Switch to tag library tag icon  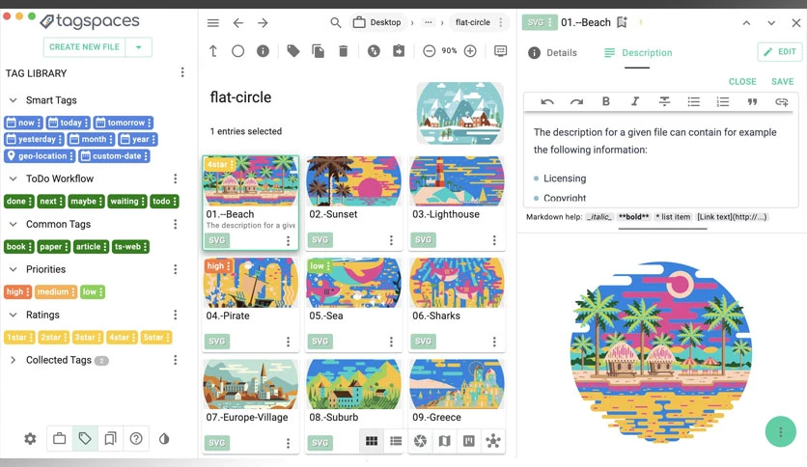pyautogui.click(x=85, y=439)
